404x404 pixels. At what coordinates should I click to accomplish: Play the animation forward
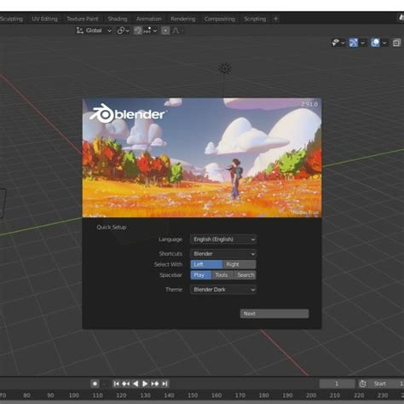145,384
